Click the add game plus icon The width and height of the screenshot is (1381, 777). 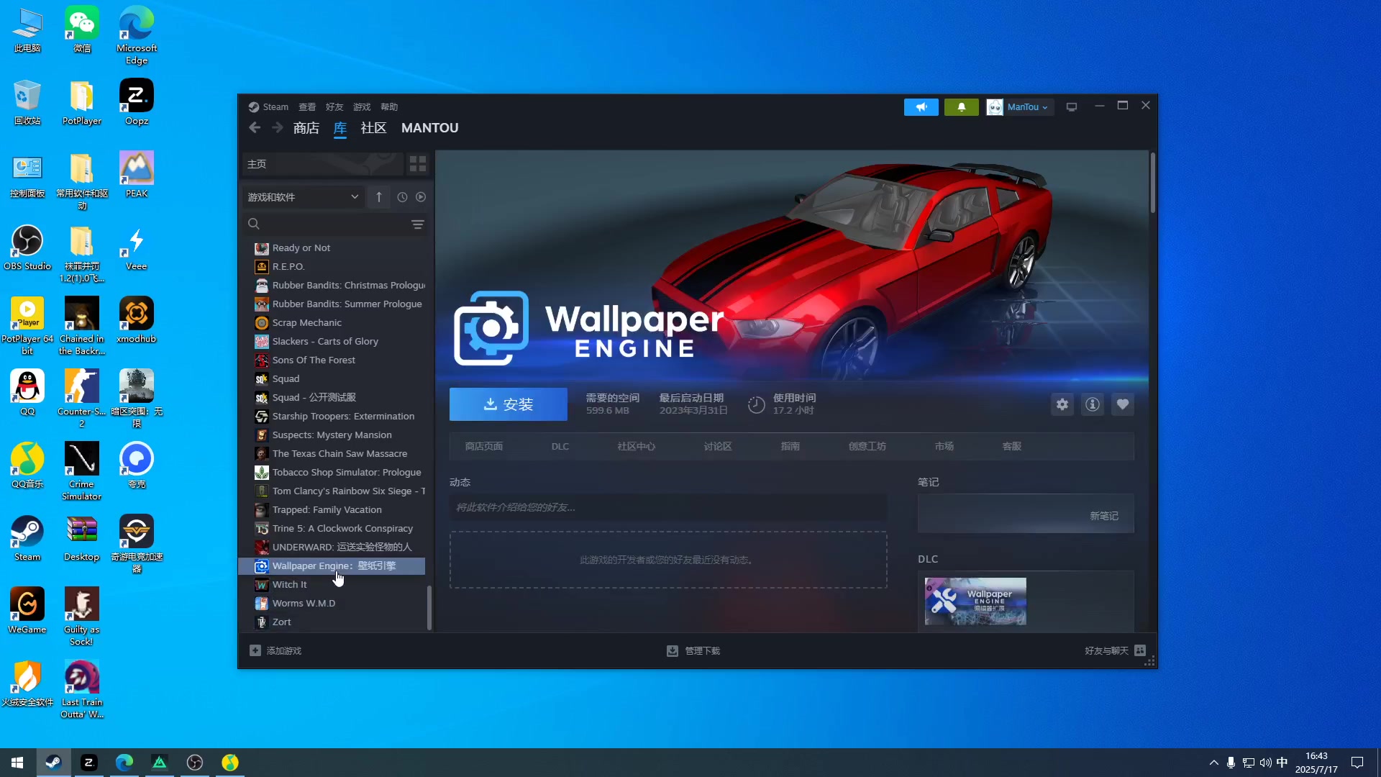(x=255, y=650)
